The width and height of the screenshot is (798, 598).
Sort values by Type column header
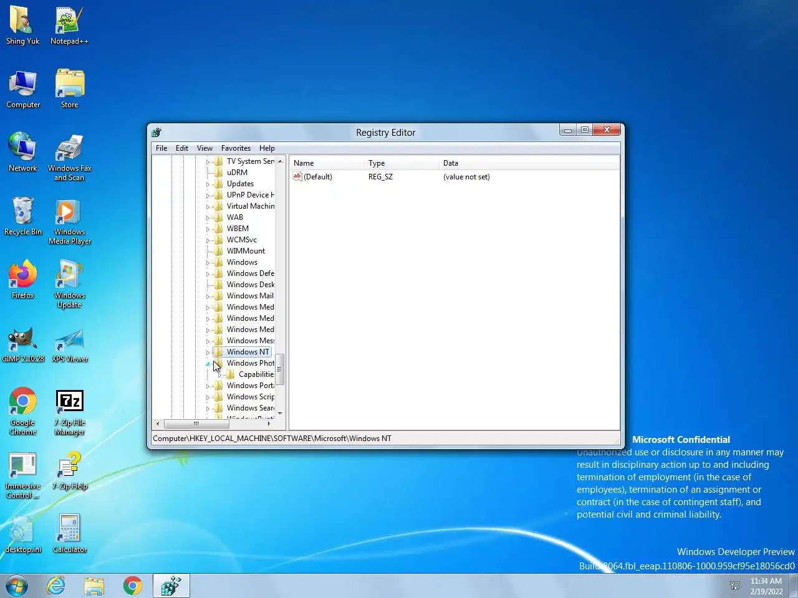tap(401, 163)
